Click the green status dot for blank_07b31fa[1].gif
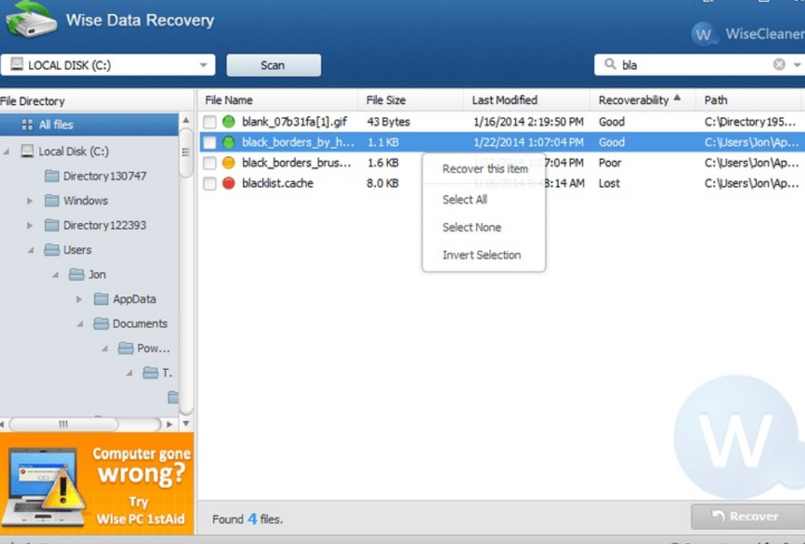 point(229,122)
